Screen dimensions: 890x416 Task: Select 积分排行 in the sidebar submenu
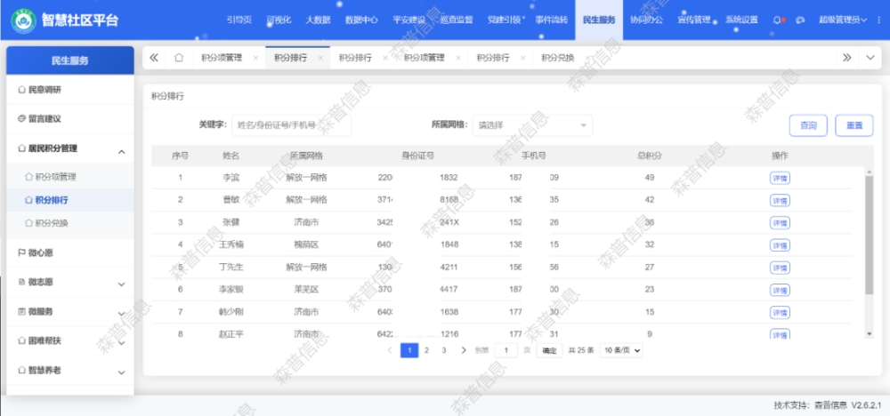tap(52, 200)
